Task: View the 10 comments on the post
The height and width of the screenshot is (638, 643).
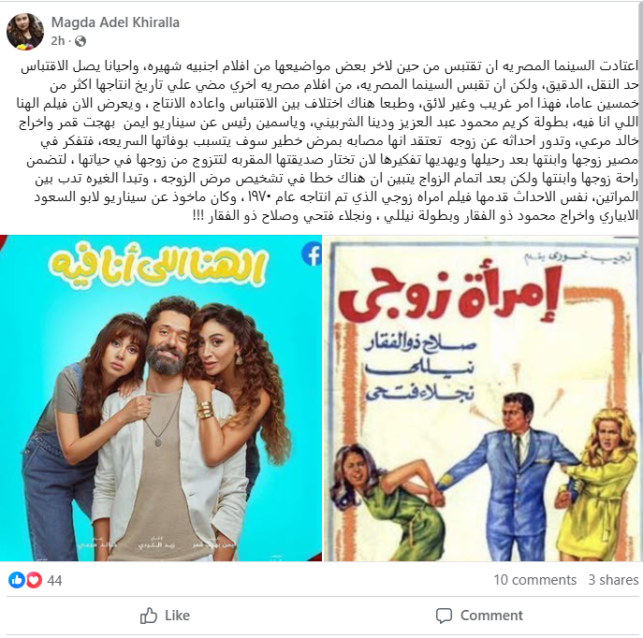Action: click(x=534, y=580)
